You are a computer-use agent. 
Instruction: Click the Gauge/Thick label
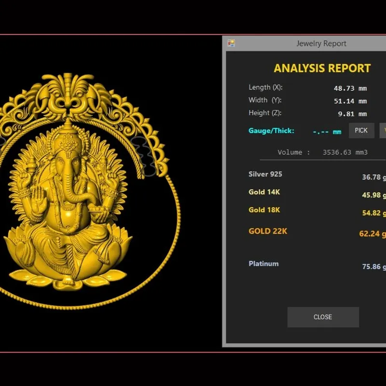pos(271,131)
